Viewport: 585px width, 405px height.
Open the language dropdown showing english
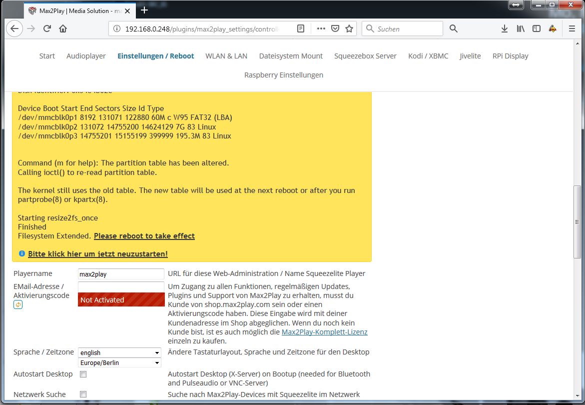pos(120,352)
